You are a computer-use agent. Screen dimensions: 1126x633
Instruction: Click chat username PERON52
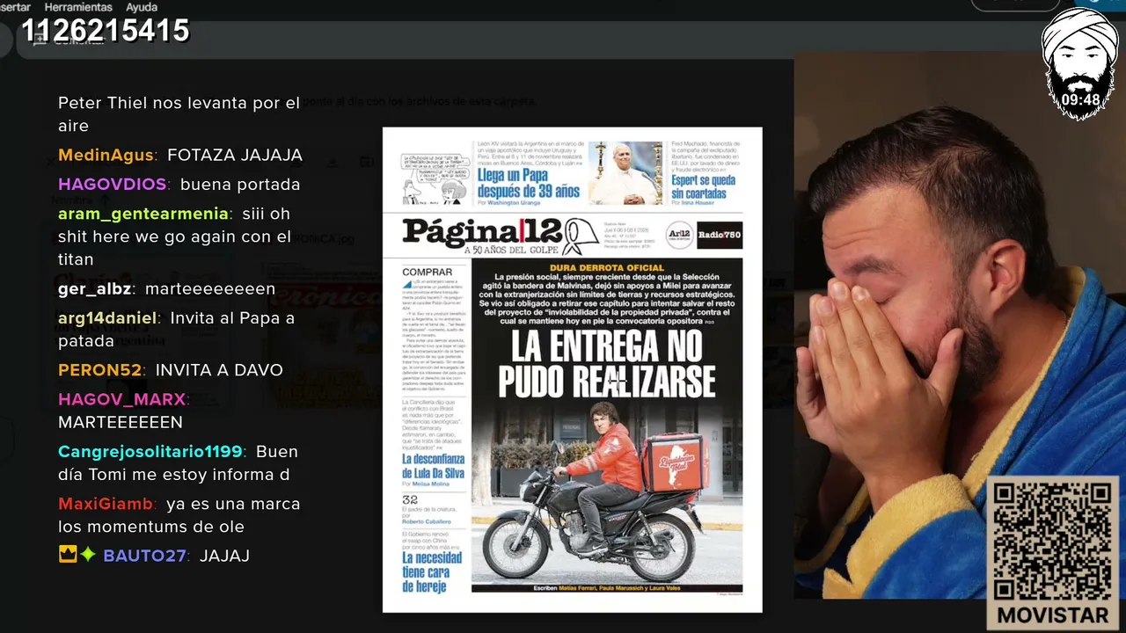[x=99, y=370]
